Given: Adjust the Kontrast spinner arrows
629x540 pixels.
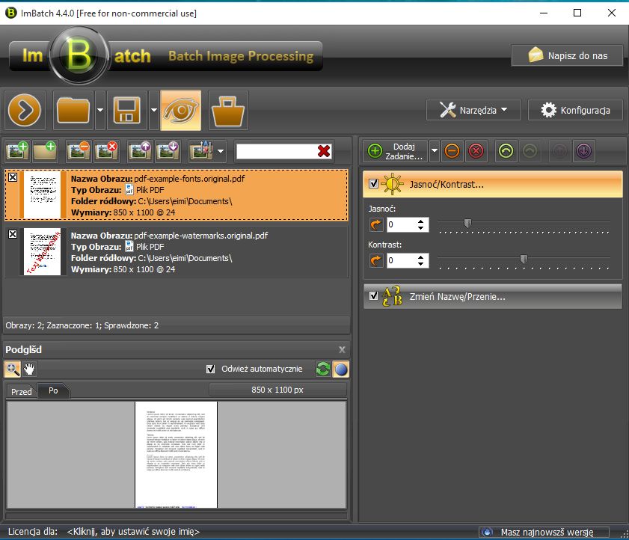Looking at the screenshot, I should click(420, 261).
